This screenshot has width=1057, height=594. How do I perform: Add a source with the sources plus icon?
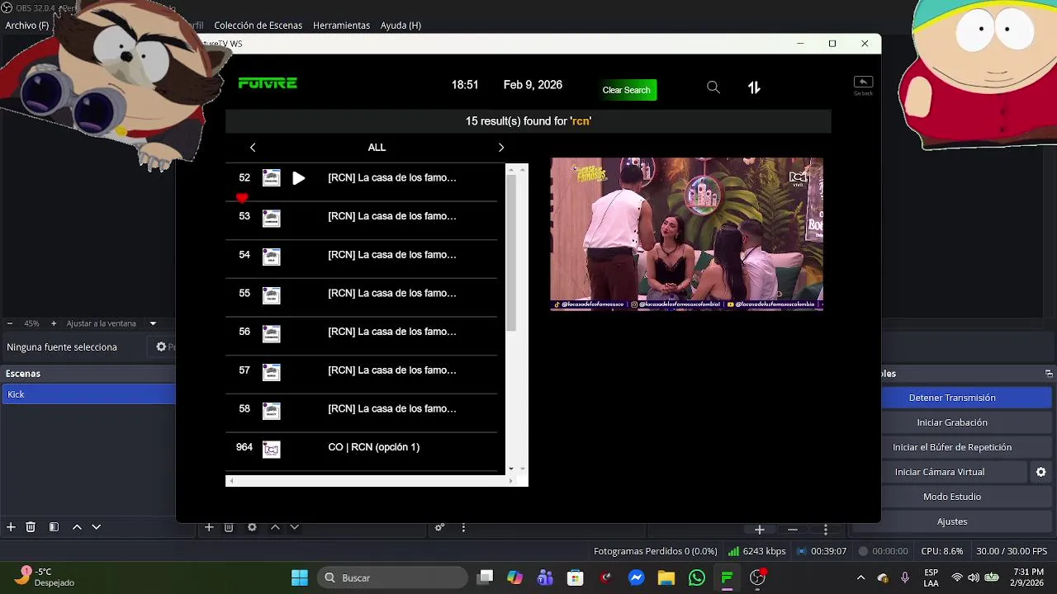[x=209, y=527]
